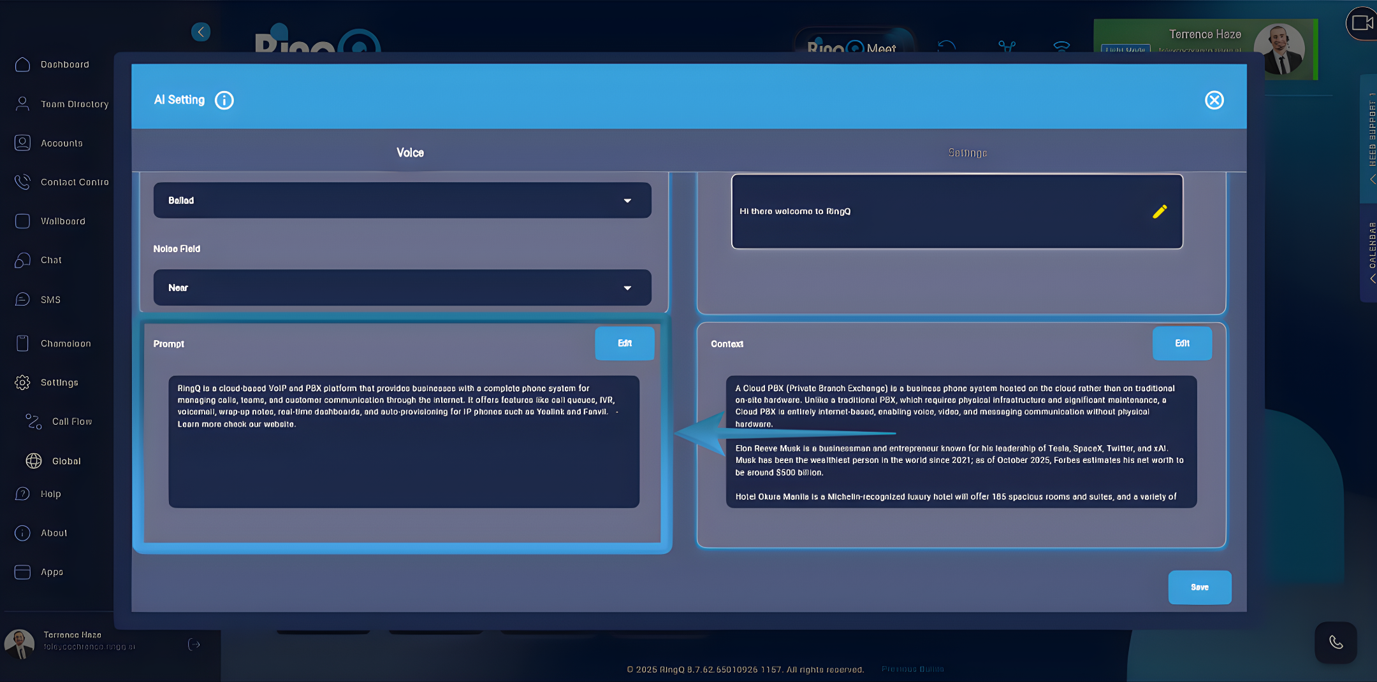Viewport: 1377px width, 682px height.
Task: Open the AI Setting info tooltip
Action: coord(224,100)
